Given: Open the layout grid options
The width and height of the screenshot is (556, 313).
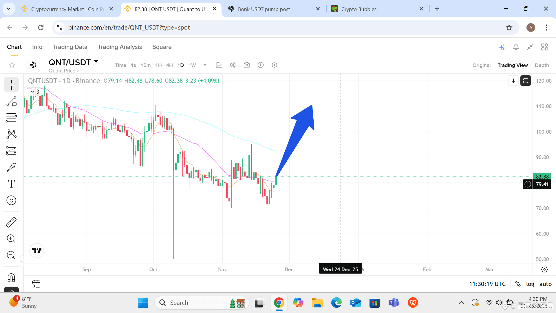Looking at the screenshot, I should (x=545, y=47).
